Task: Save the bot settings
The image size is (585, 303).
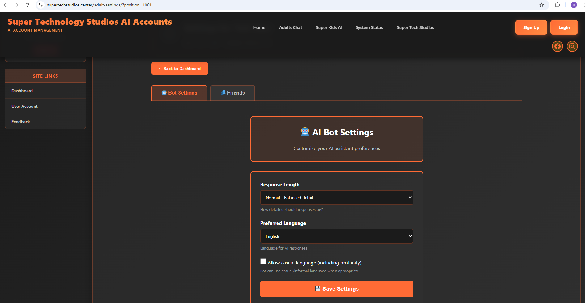Action: point(337,289)
